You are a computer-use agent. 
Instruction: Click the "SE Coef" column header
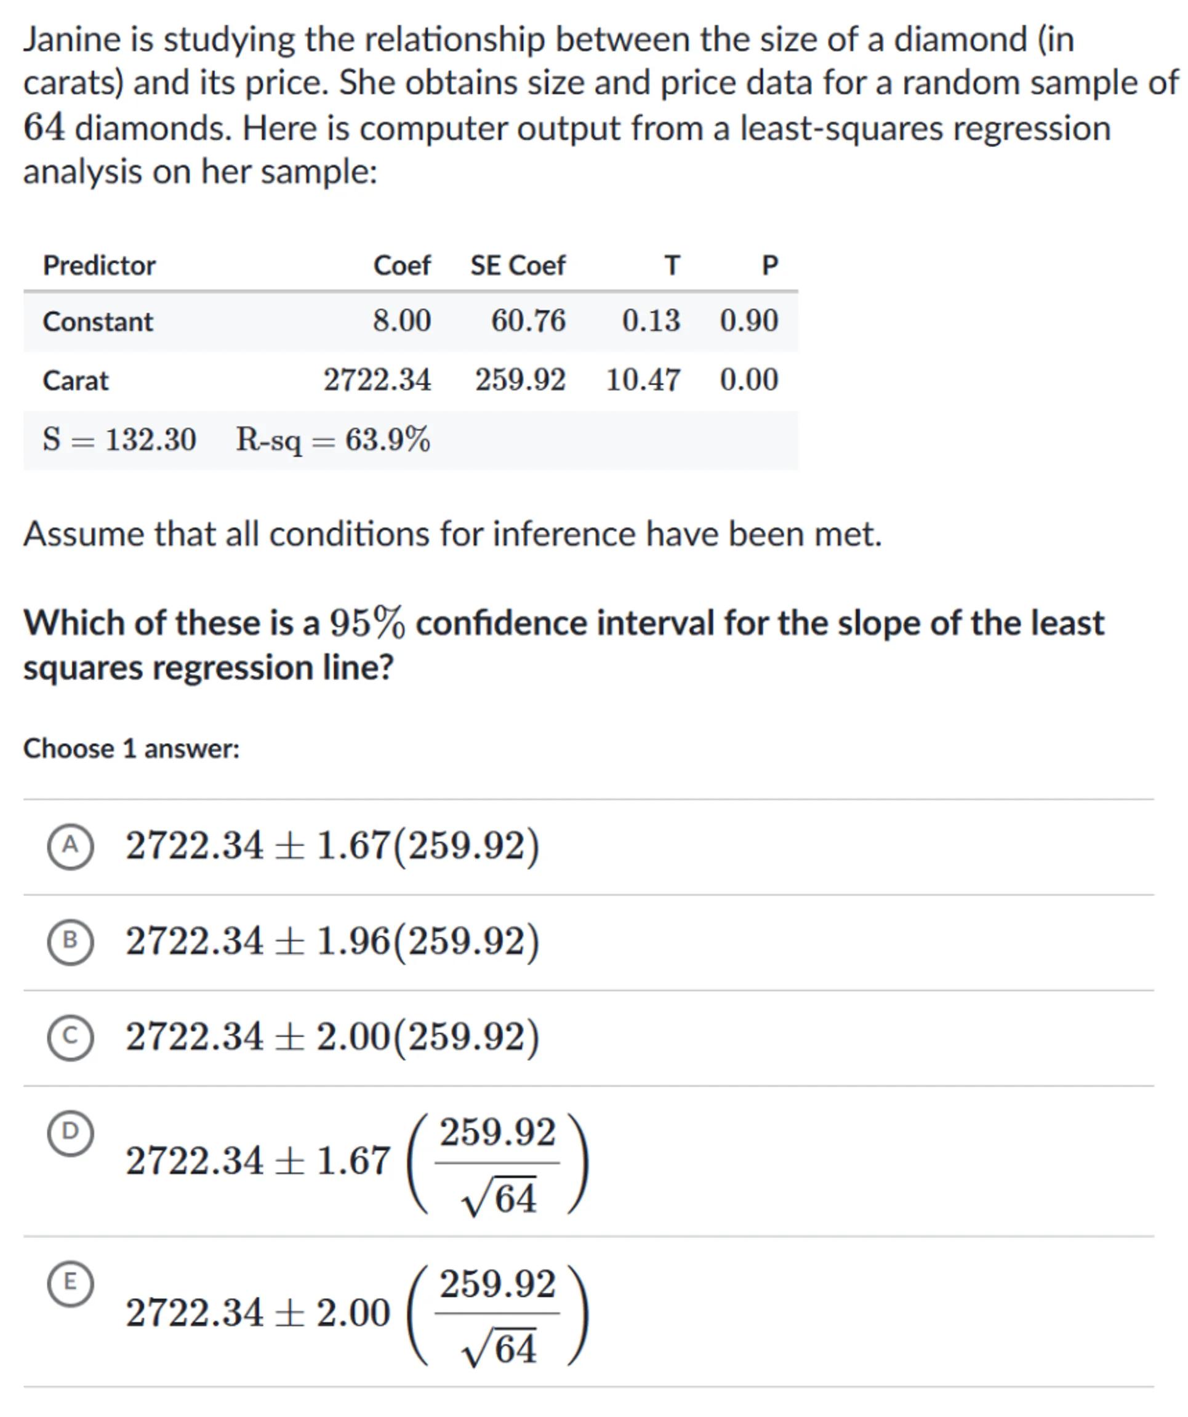coord(518,265)
